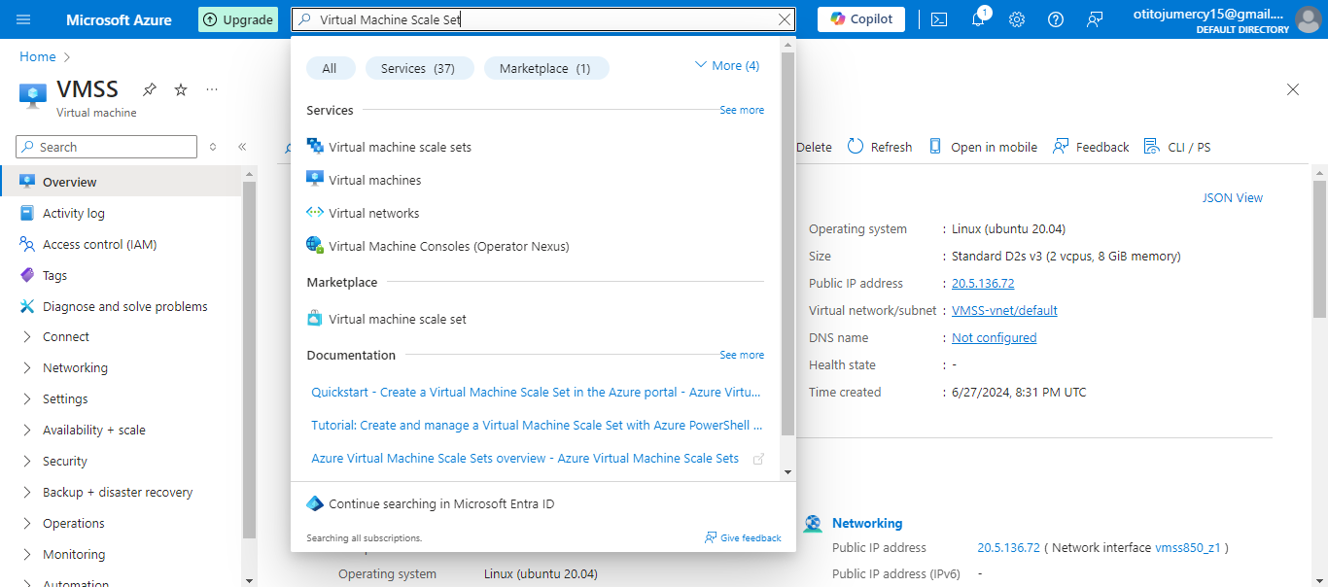Open the notifications bell

978,19
